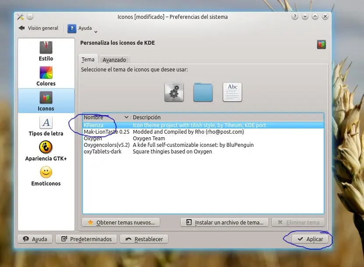This screenshot has width=364, height=267.
Task: Switch to the Tema tab
Action: click(88, 60)
